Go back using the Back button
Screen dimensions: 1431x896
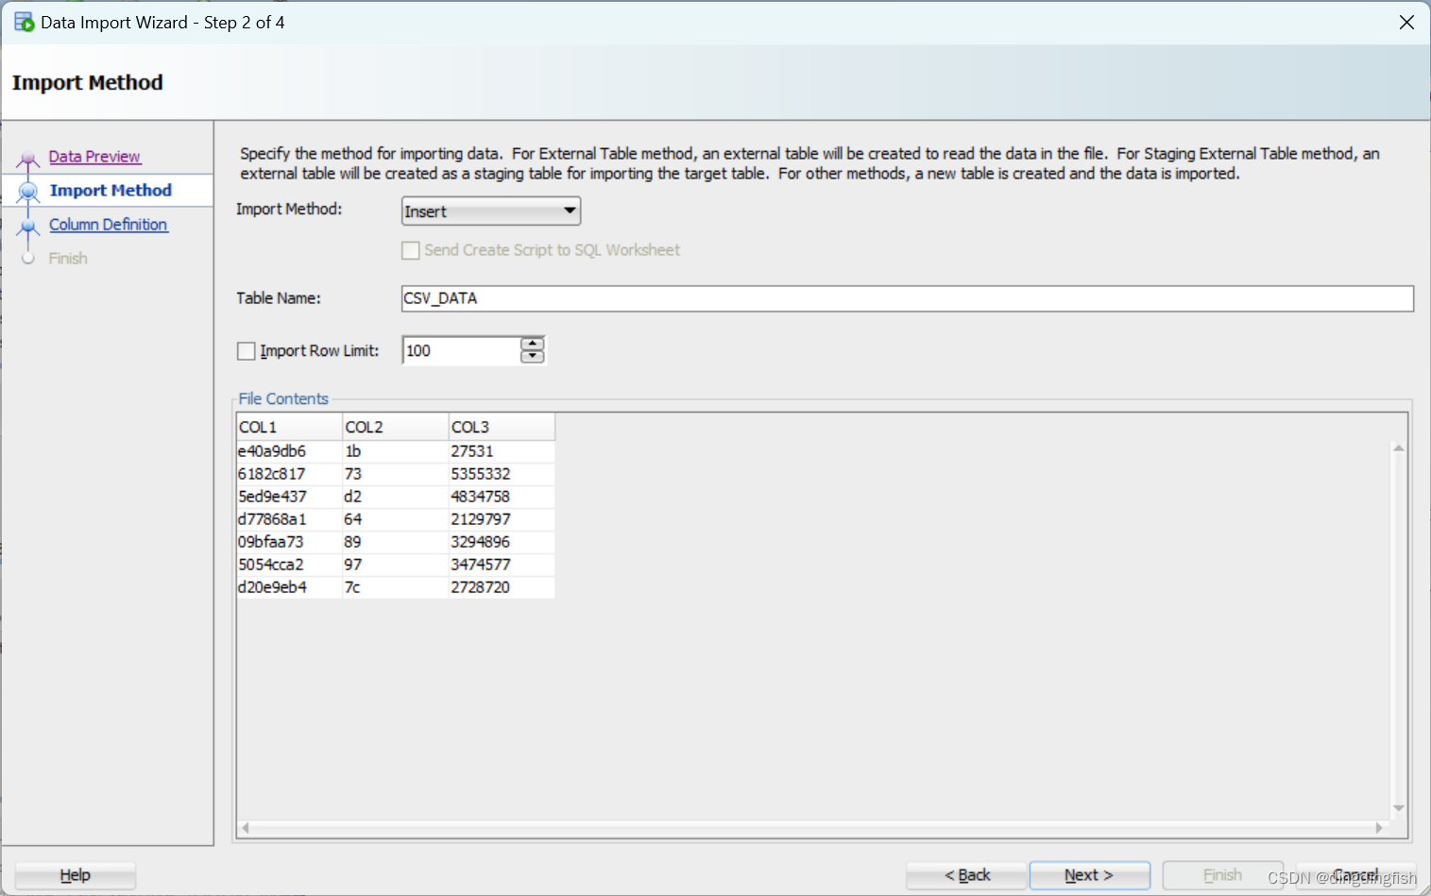coord(966,875)
